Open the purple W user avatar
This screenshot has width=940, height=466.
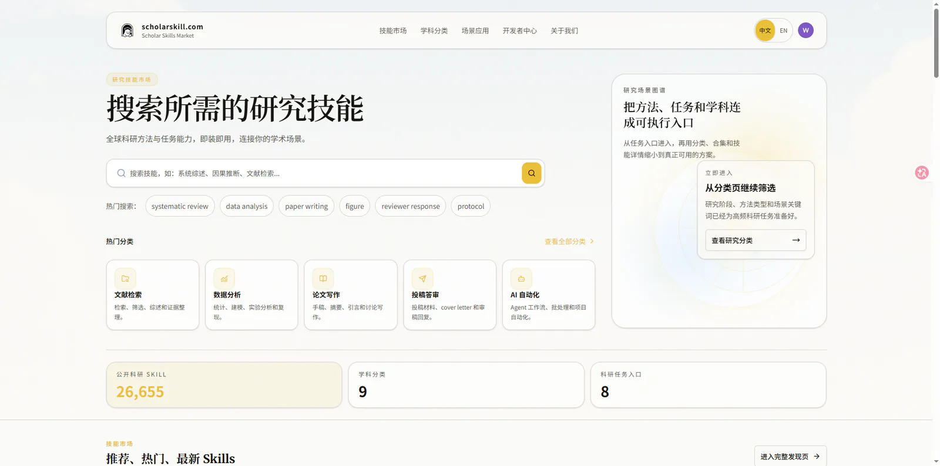point(805,31)
